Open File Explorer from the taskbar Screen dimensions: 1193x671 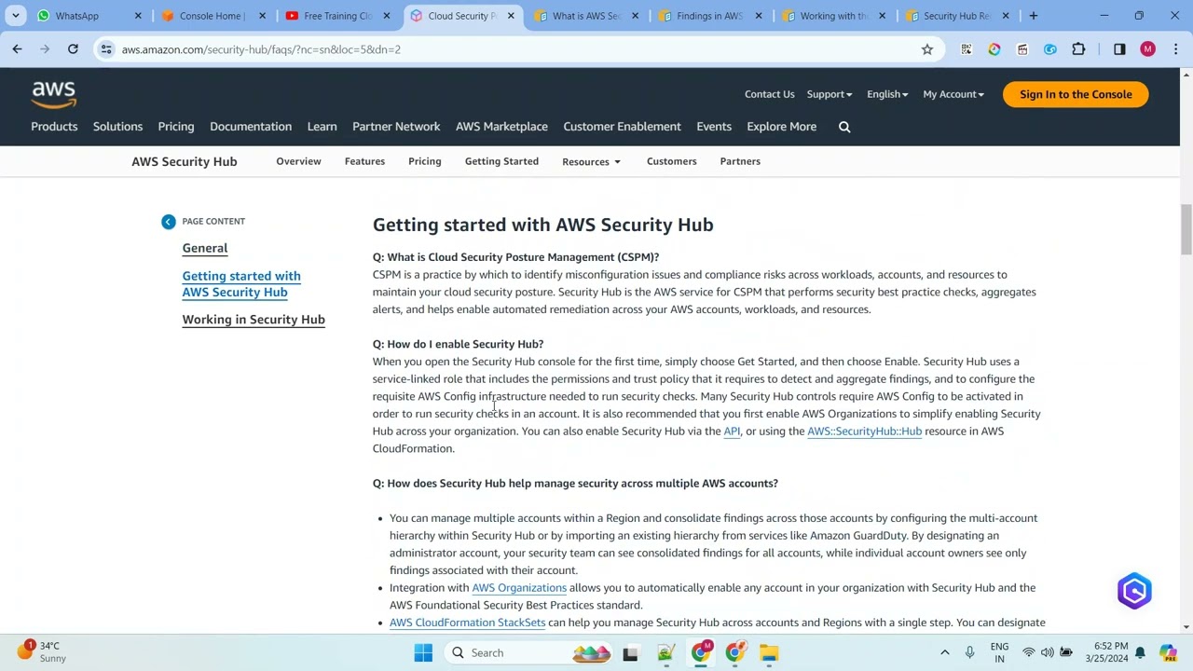click(769, 652)
